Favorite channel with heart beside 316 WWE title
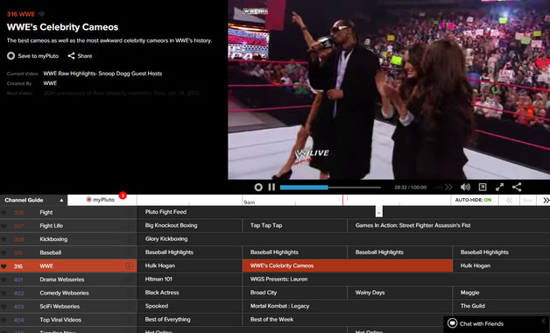 coord(42,14)
